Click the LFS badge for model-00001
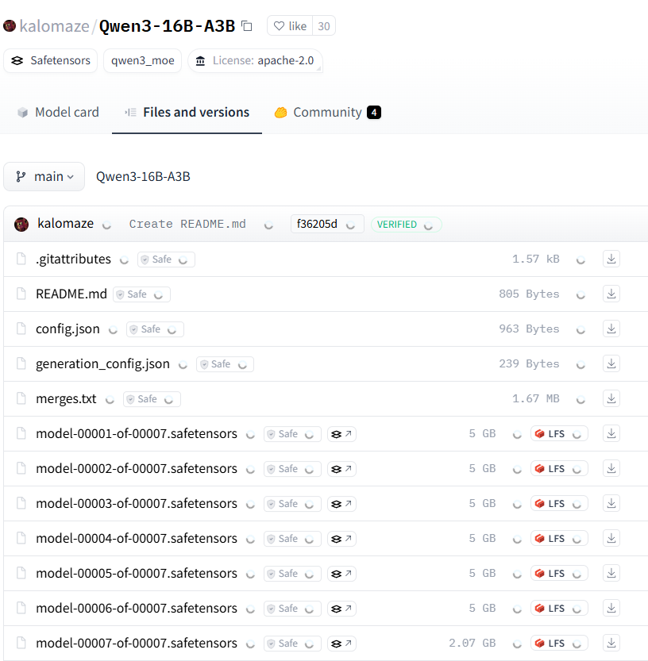The image size is (648, 661). (559, 434)
